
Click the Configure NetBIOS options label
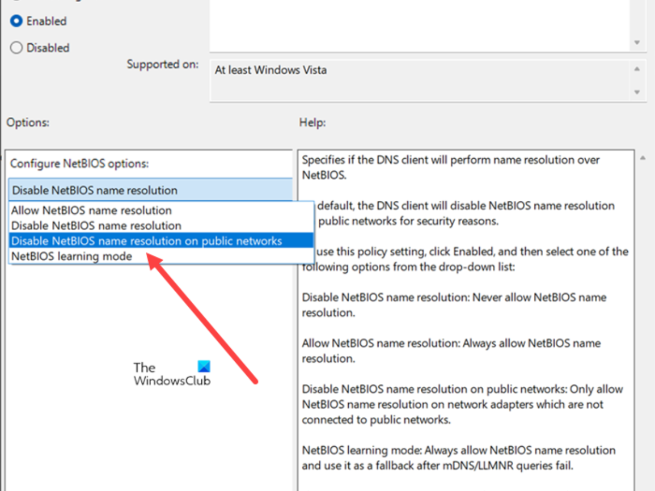[80, 164]
